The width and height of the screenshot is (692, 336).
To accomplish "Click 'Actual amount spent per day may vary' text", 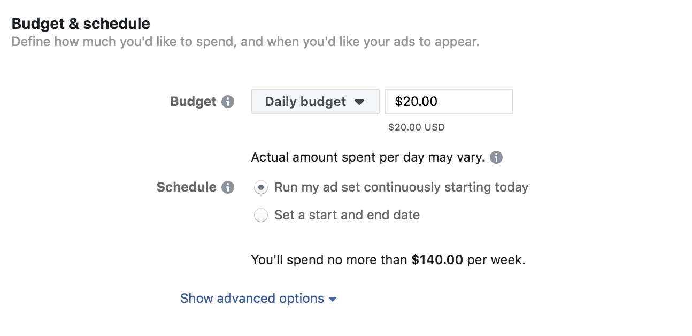I will (368, 157).
